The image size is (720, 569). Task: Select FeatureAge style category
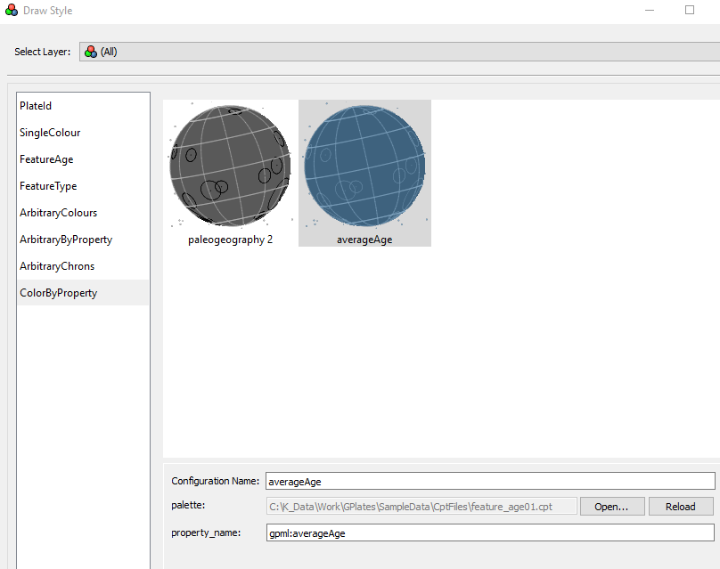coord(83,159)
